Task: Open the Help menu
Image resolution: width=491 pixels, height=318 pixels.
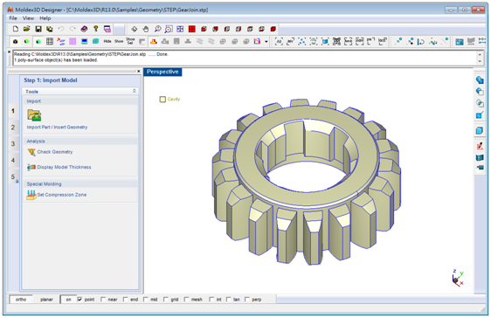Action: tap(45, 18)
